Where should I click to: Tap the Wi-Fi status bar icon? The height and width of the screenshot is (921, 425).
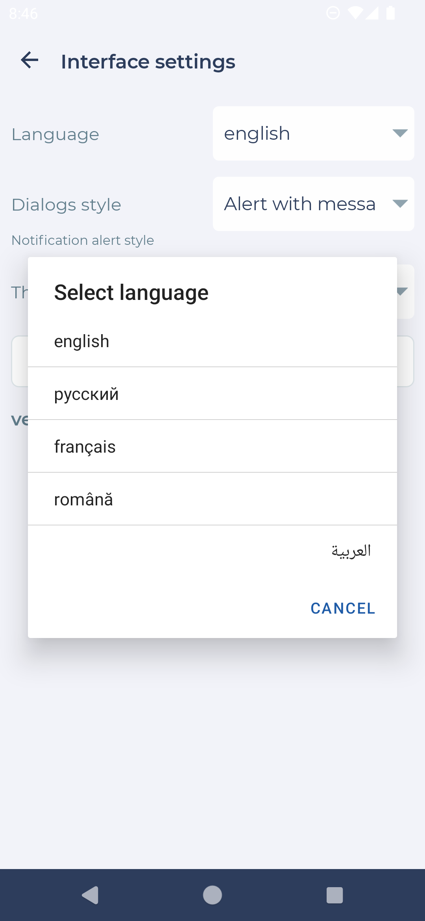[x=355, y=13]
